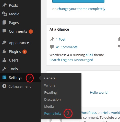Choose Discussion in the Settings flyout

click(x=52, y=99)
